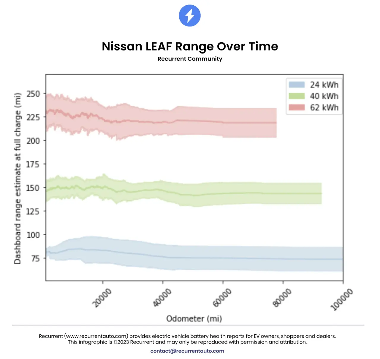Click the '24 kWh' legend text

click(324, 85)
